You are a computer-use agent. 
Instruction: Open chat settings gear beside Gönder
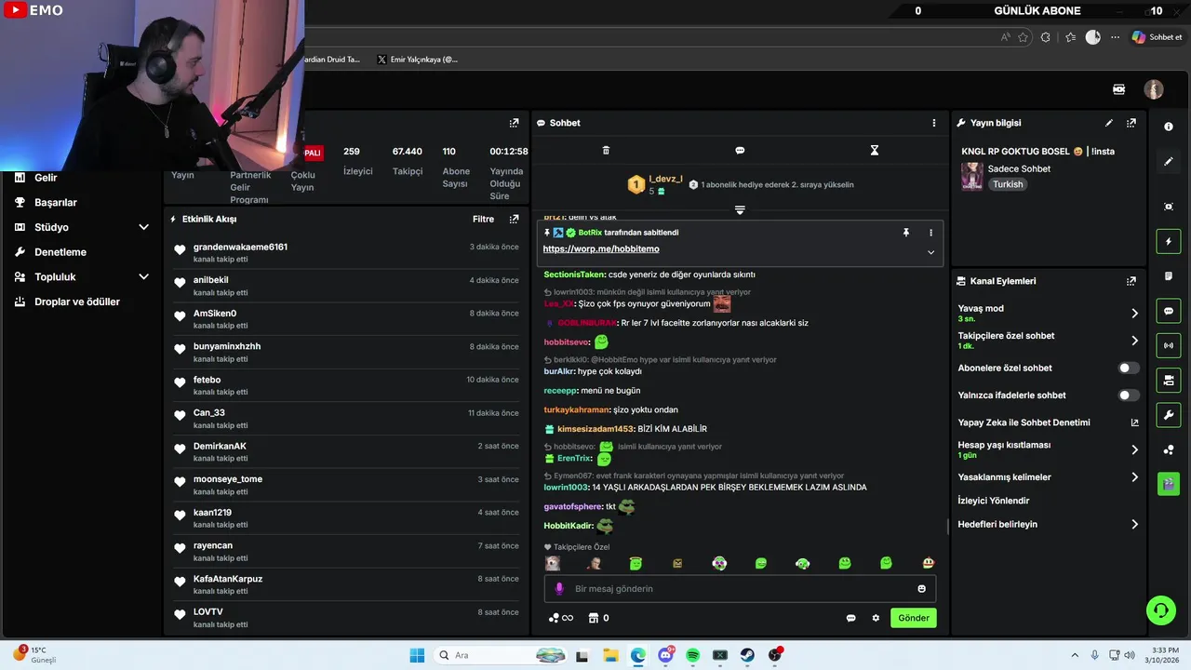[876, 618]
